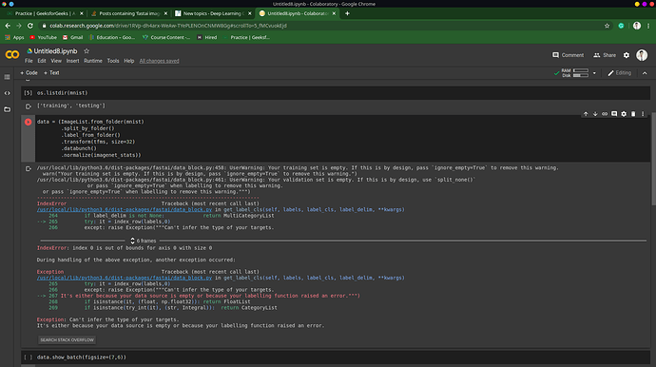The image size is (656, 367).
Task: Open the Runtime menu
Action: pos(93,61)
